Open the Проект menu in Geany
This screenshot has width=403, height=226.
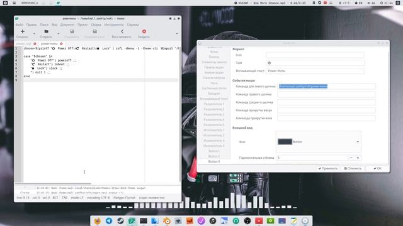click(x=82, y=24)
